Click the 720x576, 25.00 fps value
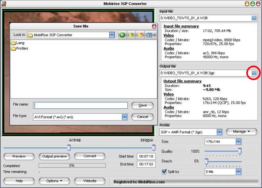 (x=218, y=44)
